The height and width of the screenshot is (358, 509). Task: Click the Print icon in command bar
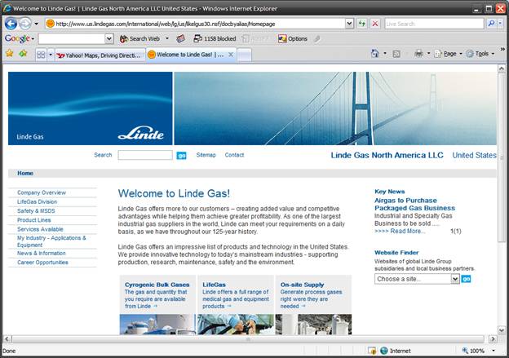click(418, 54)
